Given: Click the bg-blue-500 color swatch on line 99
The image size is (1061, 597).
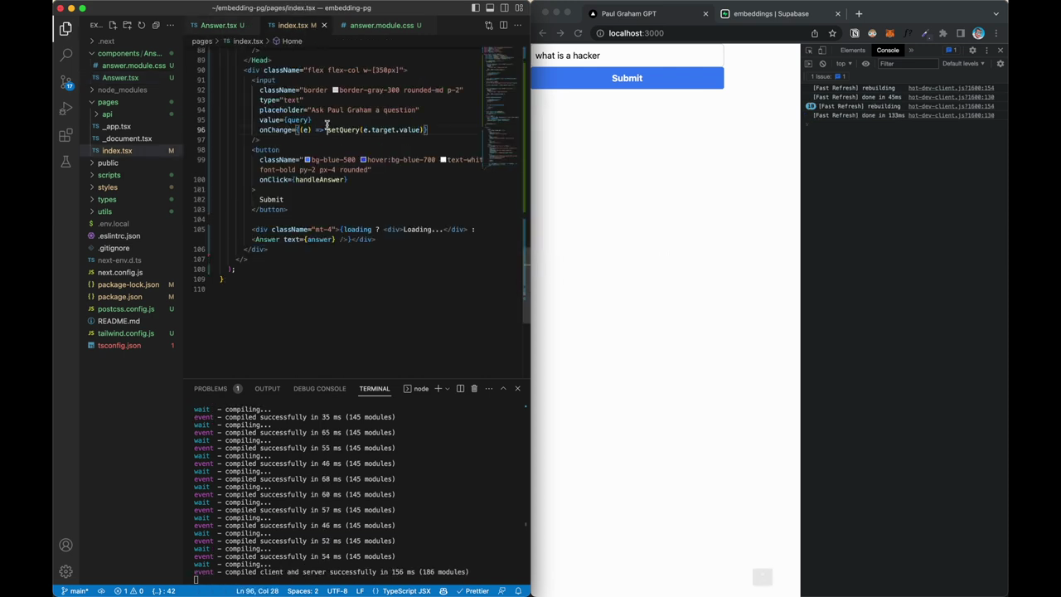Looking at the screenshot, I should (x=308, y=159).
